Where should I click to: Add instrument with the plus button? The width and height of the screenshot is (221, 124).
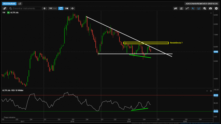[x=44, y=9]
